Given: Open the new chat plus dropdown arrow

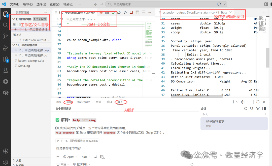Looking at the screenshot, I should click(x=237, y=102).
